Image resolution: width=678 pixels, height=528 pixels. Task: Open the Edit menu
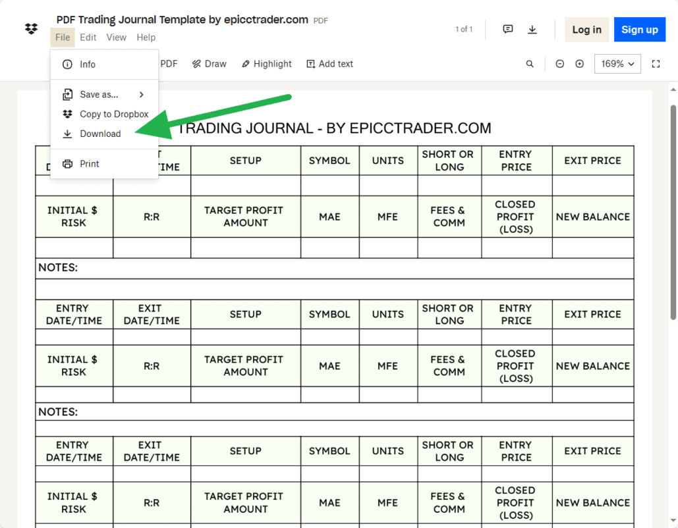click(88, 38)
